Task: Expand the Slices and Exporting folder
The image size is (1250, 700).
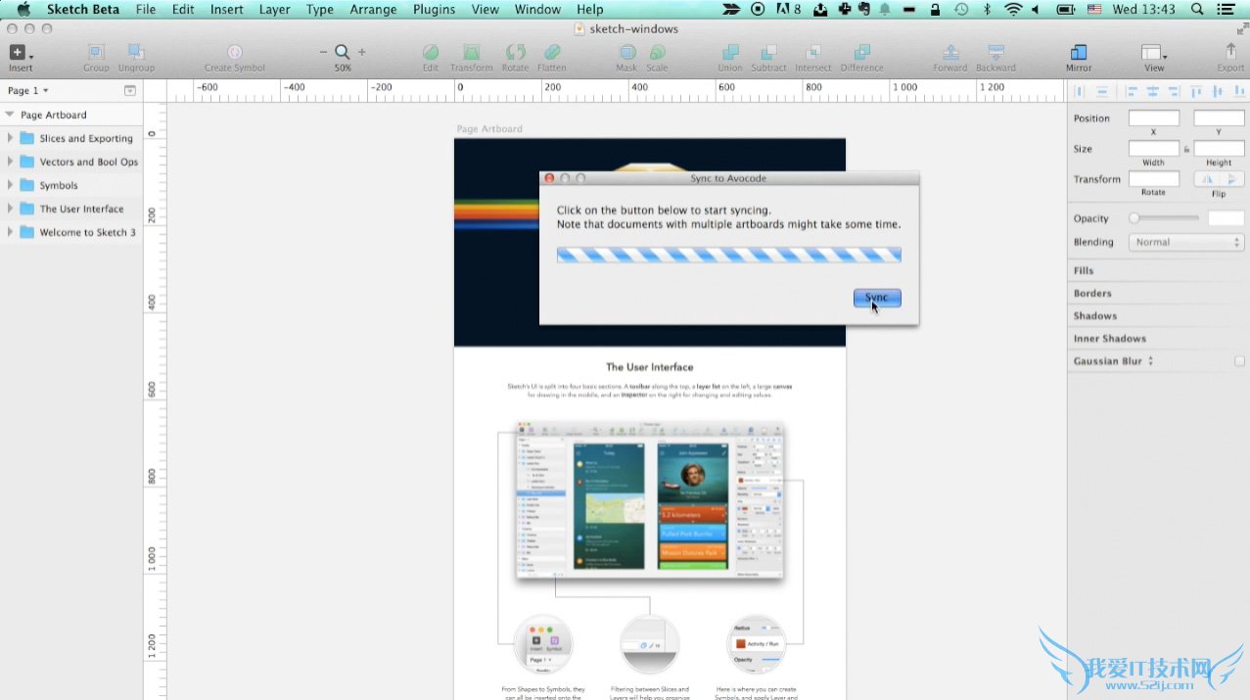Action: coord(10,138)
